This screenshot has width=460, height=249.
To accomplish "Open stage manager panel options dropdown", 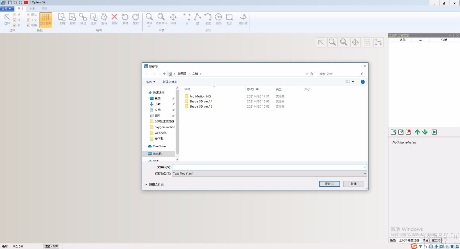I will click(x=450, y=35).
